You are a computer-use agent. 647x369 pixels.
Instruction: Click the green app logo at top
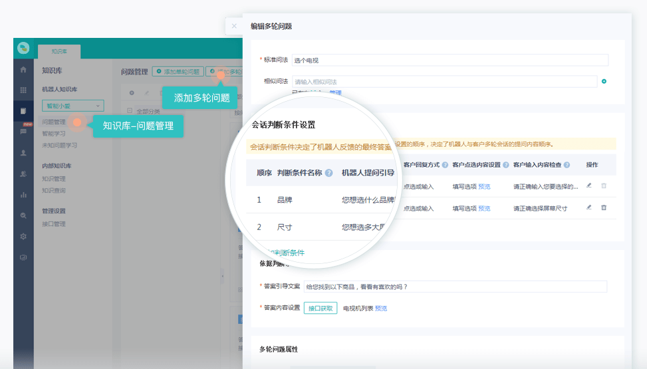coord(23,48)
